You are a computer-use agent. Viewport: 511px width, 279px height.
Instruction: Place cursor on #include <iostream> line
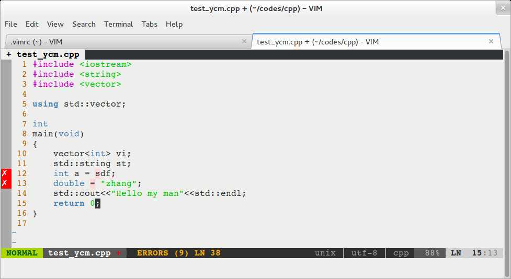[x=82, y=64]
